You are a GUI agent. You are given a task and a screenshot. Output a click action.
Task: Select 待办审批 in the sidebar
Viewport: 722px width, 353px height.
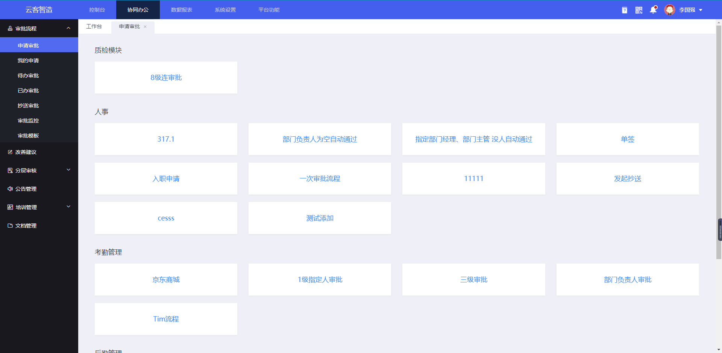click(28, 75)
